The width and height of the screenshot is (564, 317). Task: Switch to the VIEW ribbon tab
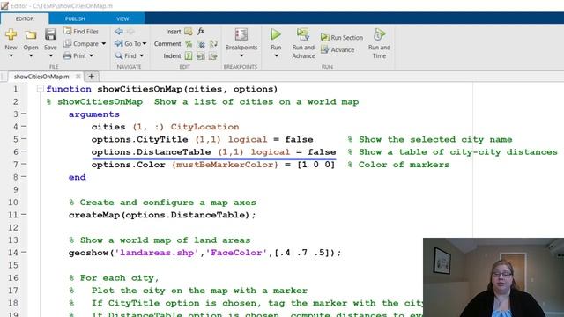coord(122,18)
